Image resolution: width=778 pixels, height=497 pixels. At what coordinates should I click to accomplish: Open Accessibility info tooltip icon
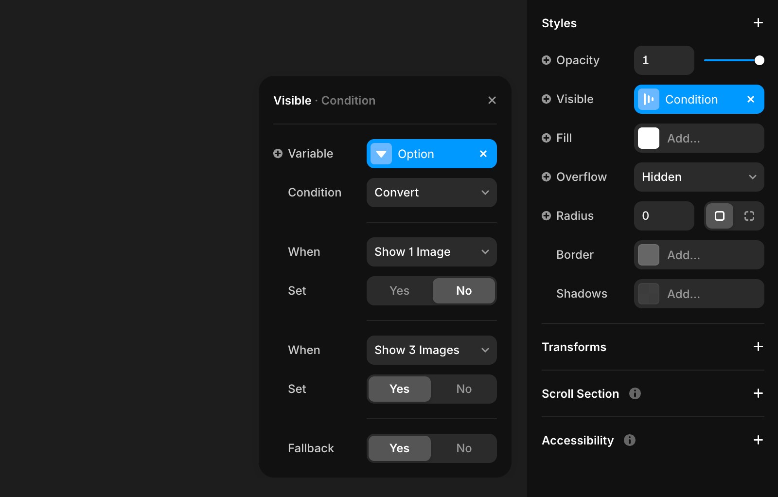point(629,440)
